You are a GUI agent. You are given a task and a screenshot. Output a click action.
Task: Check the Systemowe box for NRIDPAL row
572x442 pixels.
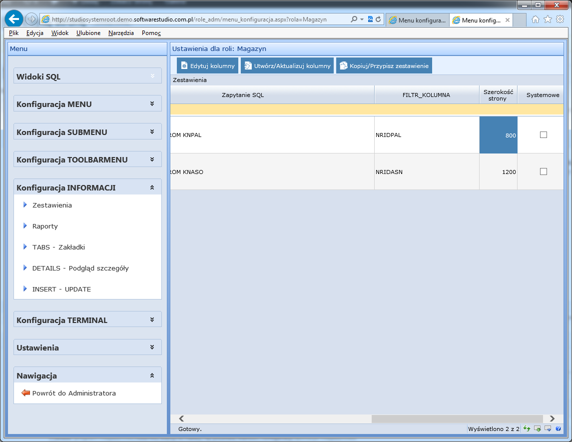coord(544,135)
